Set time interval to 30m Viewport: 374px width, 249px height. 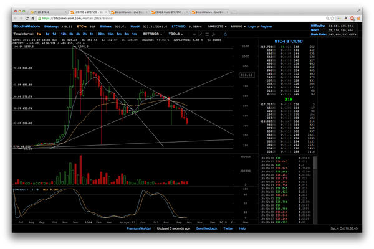(102, 34)
